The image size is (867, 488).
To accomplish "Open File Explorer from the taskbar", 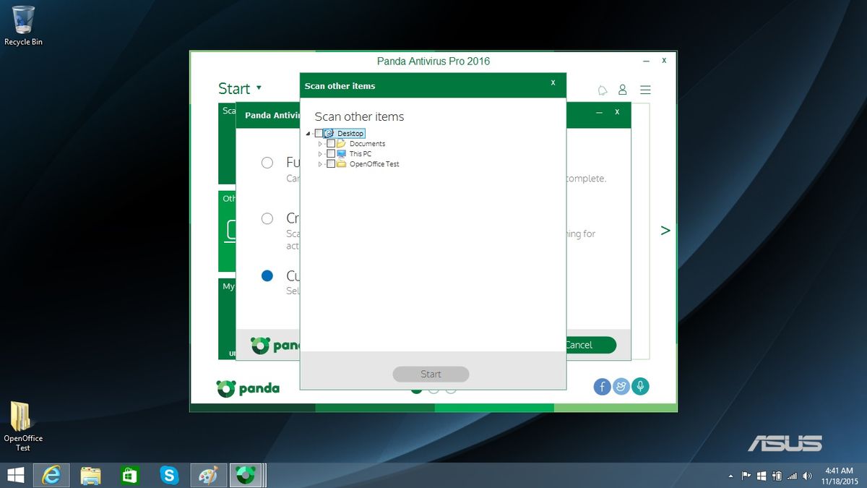I will (90, 475).
